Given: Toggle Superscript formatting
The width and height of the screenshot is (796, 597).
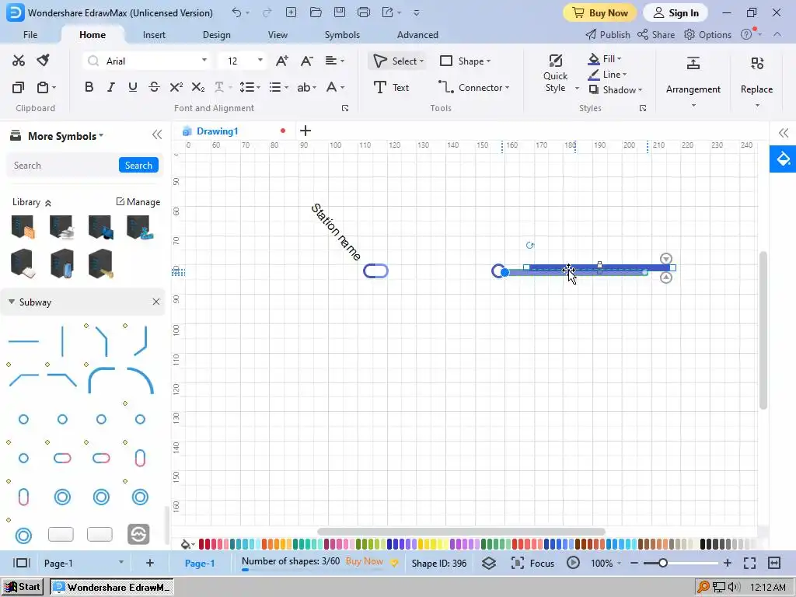Looking at the screenshot, I should point(176,87).
